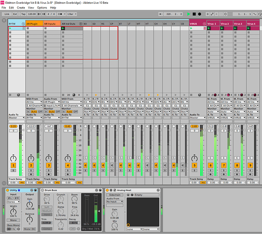Click Sidechain button in Analog Heat
The image size is (262, 234).
pos(115,195)
